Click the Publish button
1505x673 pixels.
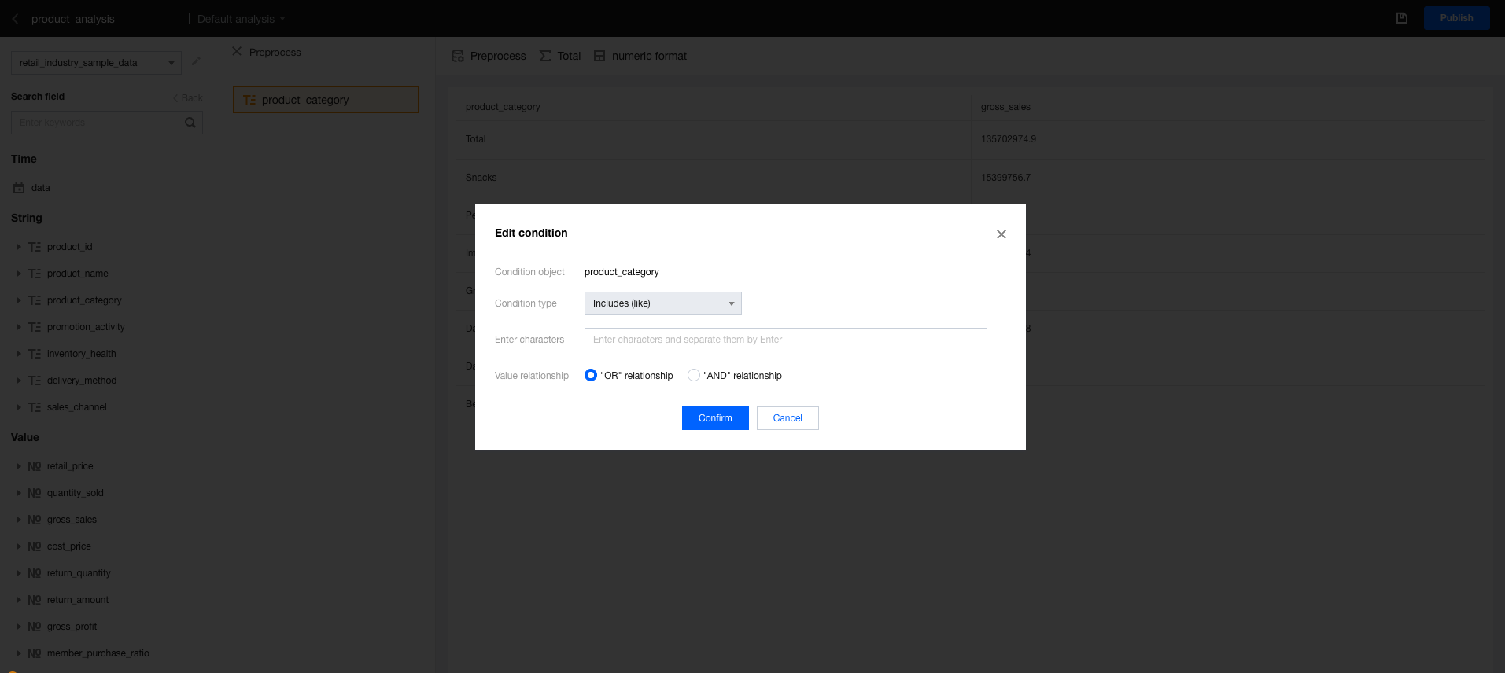click(1455, 18)
